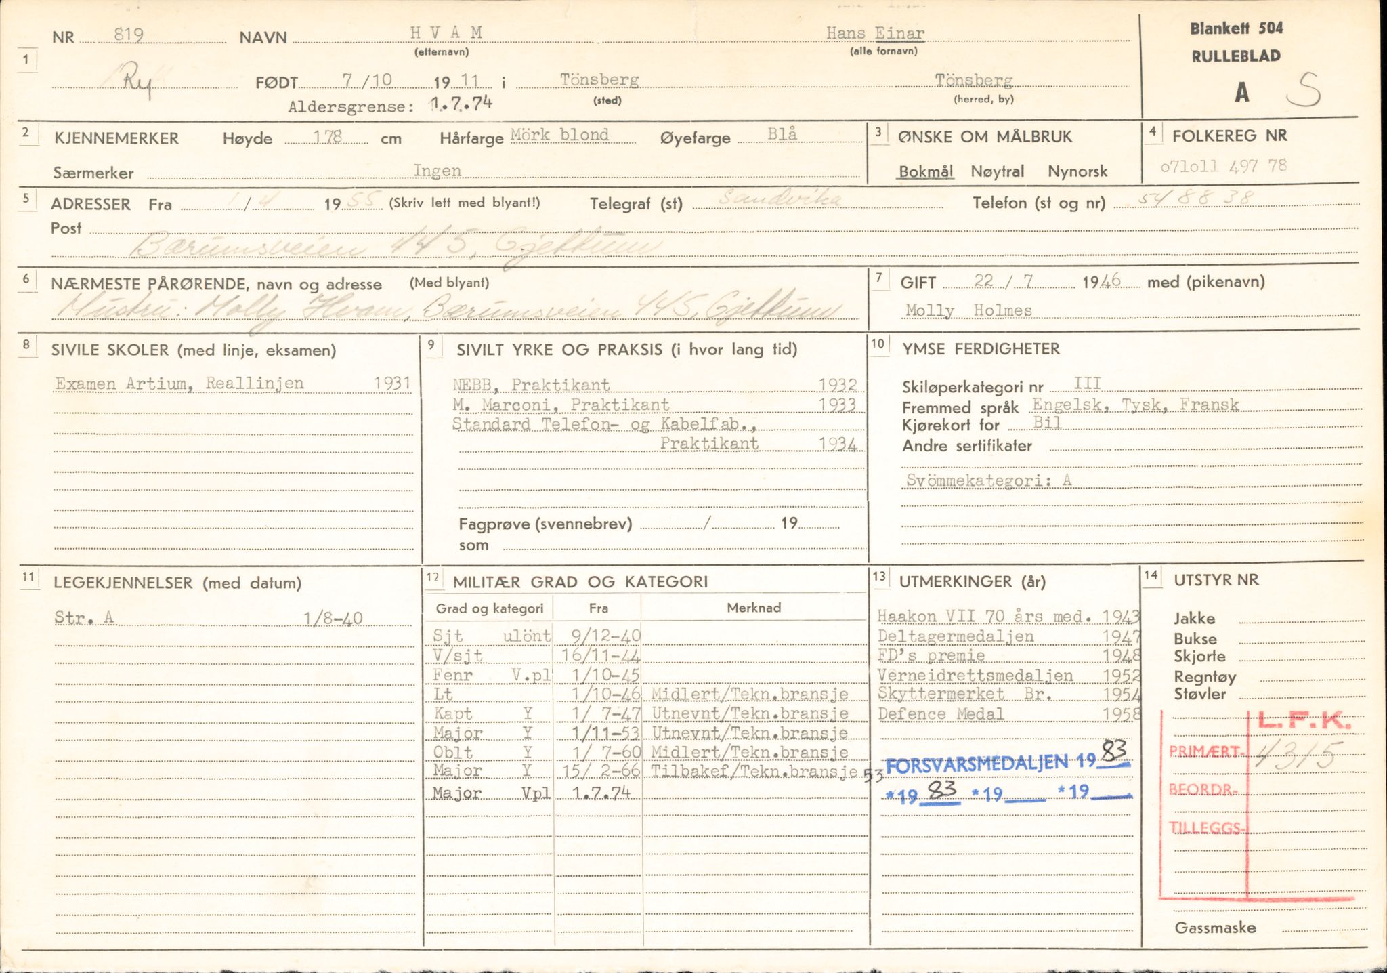Click the birthplace 'Tönsberg' above the (sted) label
The image size is (1387, 973).
[x=599, y=80]
